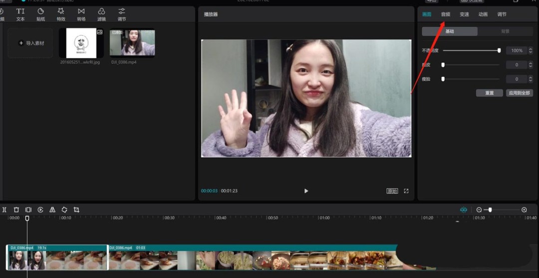
Task: Click the 瘦脸 value field showing 0
Action: tap(517, 79)
